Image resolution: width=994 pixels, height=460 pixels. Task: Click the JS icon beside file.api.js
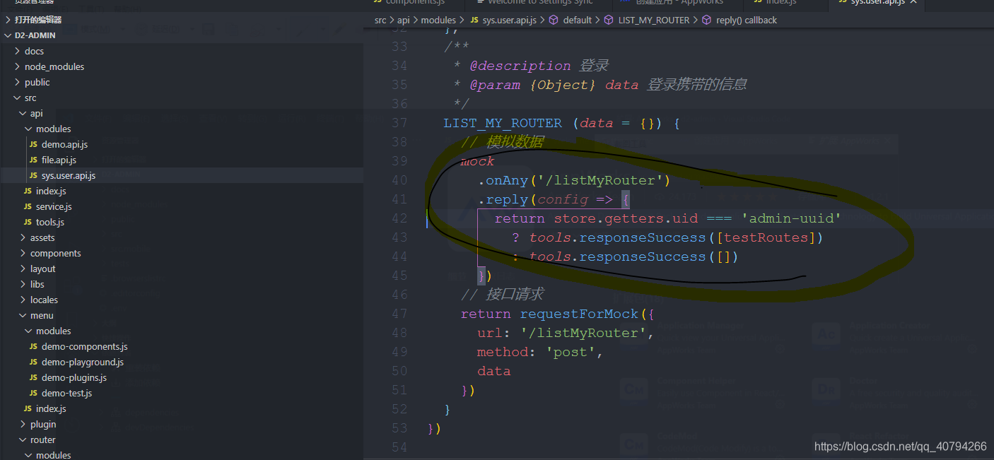tap(33, 160)
